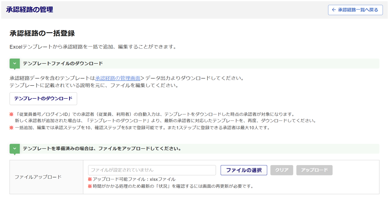Click テンプレートのダウンロード button
389x209 pixels.
43,99
